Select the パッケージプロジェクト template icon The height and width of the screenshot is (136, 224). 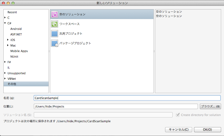pyautogui.click(x=54, y=43)
